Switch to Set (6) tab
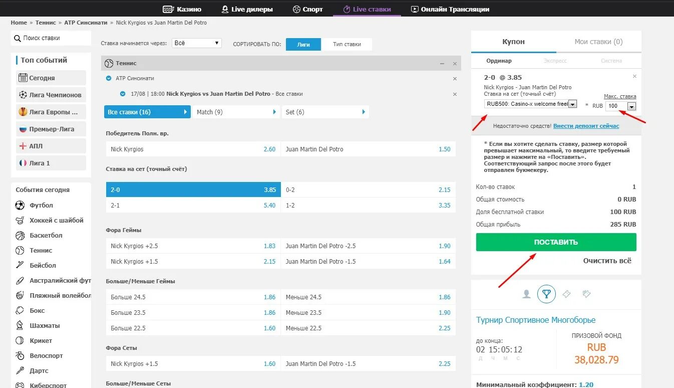Viewport: 674px width, 388px height. pyautogui.click(x=325, y=112)
